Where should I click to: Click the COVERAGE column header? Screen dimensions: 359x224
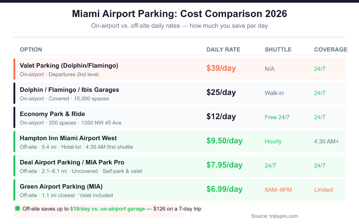point(330,49)
